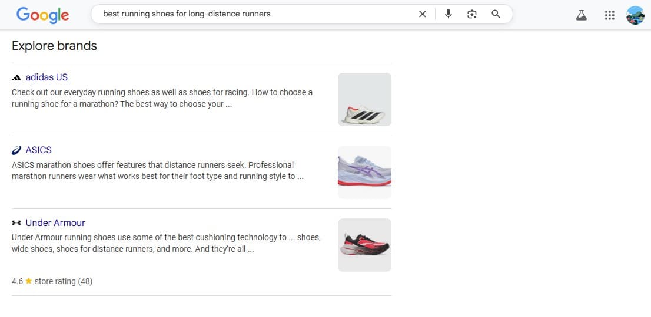Viewport: 651px width, 317px height.
Task: Select the Under Armour red shoe thumbnail
Action: coord(364,245)
